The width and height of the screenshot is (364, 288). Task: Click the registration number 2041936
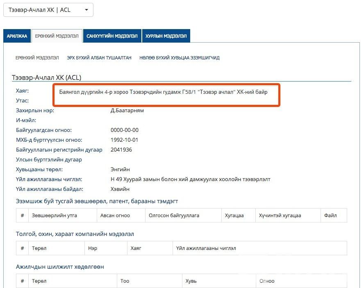pyautogui.click(x=121, y=150)
